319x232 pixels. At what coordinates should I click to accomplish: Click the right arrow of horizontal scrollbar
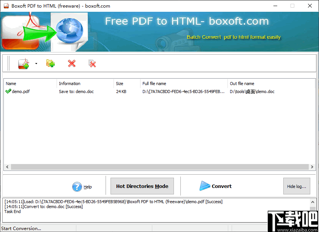click(x=312, y=167)
